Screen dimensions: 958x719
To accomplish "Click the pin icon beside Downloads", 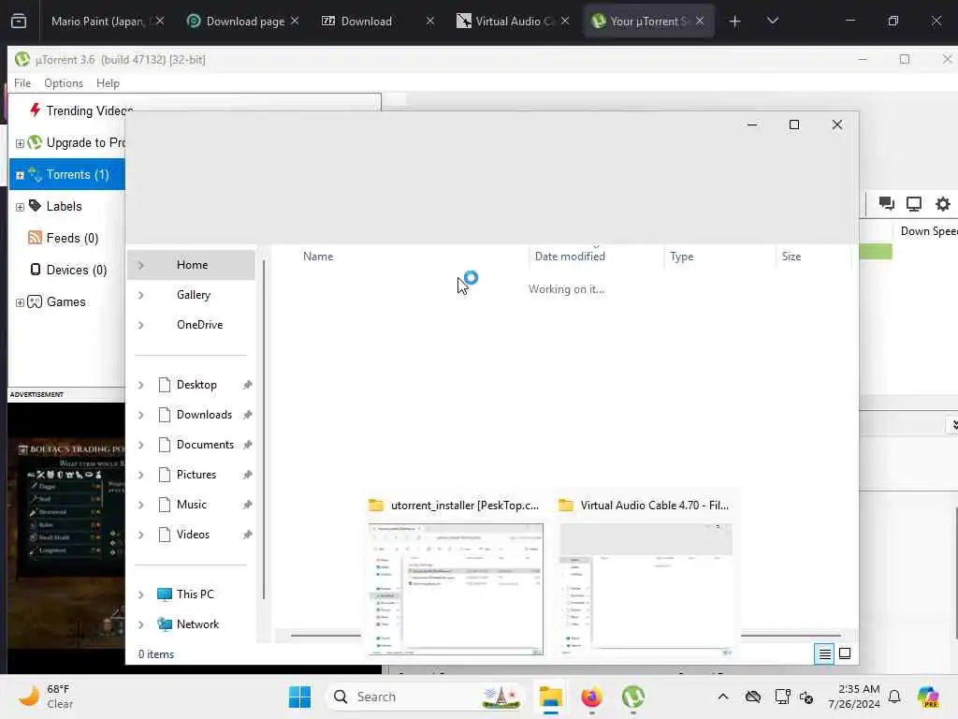I will (247, 415).
